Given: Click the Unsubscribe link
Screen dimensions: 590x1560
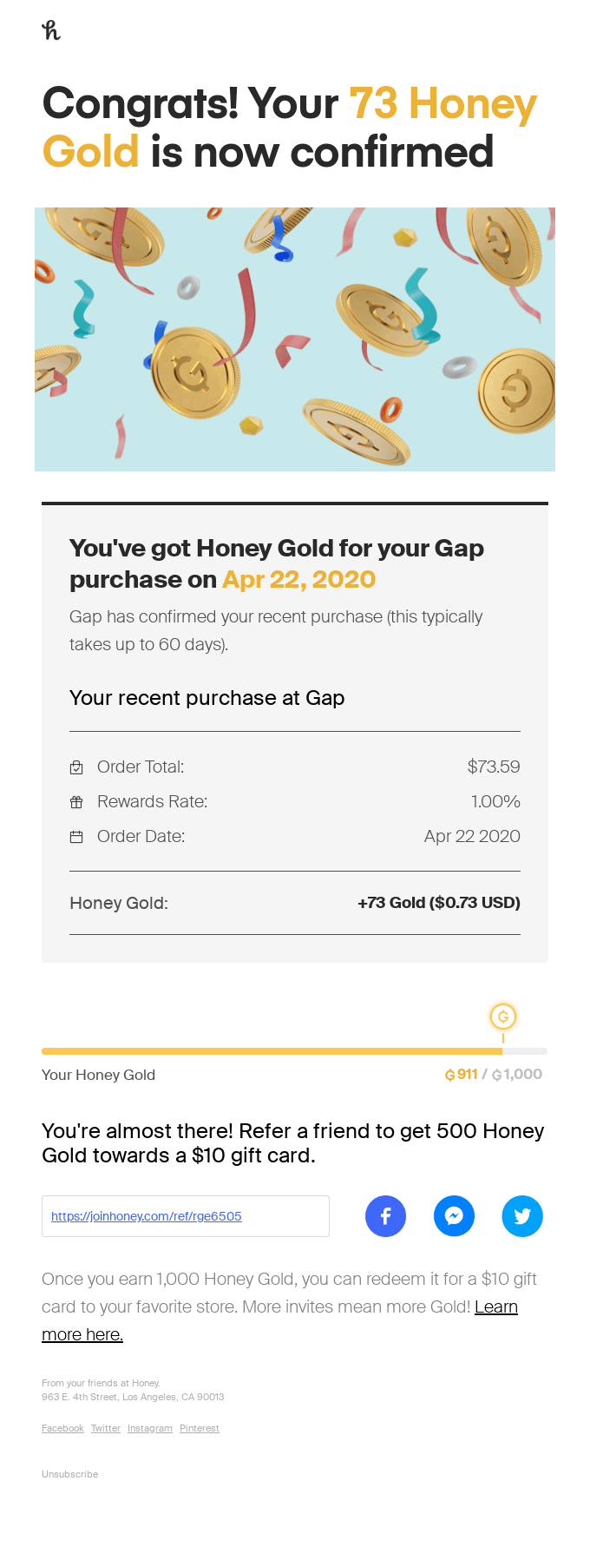Looking at the screenshot, I should (x=69, y=1474).
